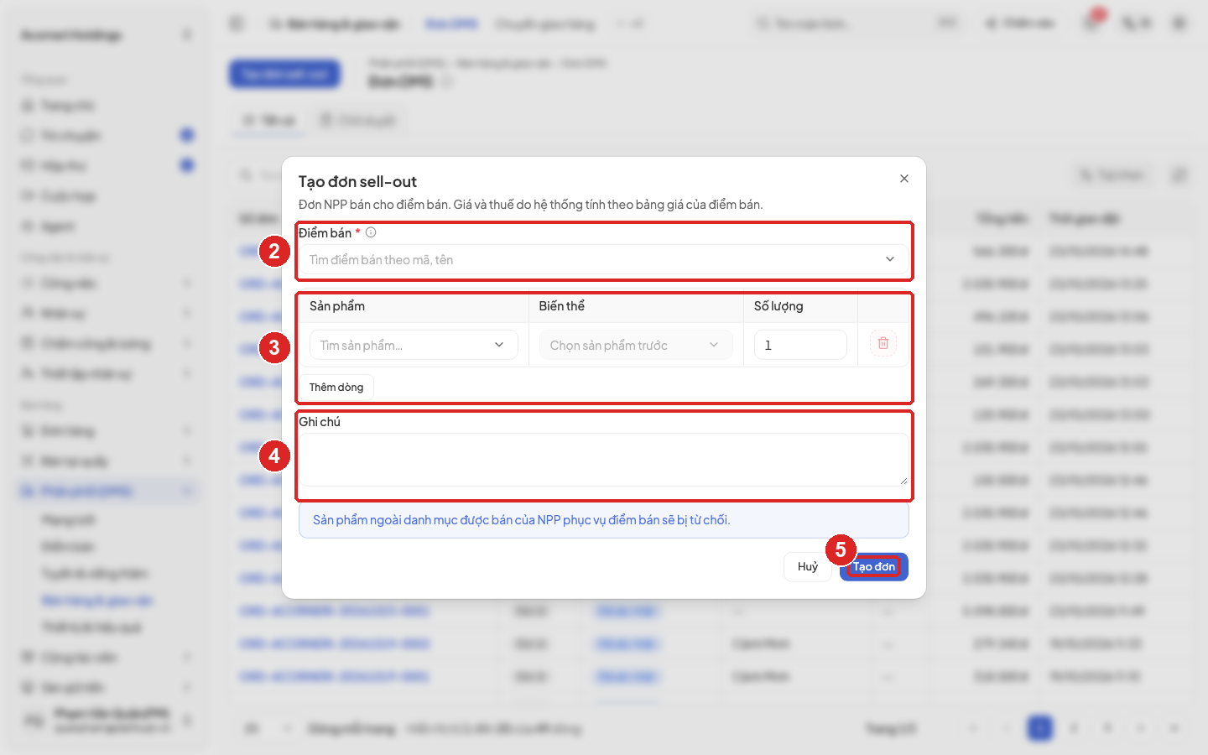Close the Tạo đơn sell-out dialog
Viewport: 1208px width, 755px height.
tap(904, 179)
